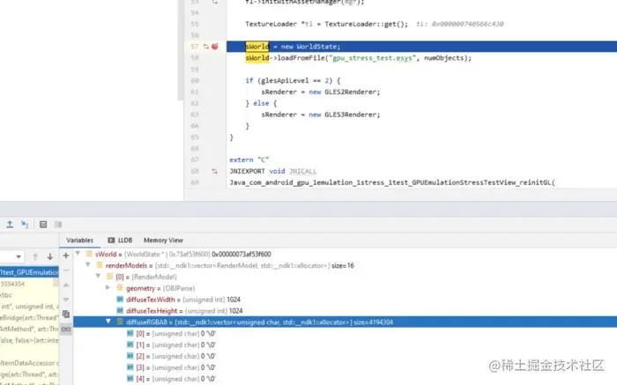This screenshot has width=617, height=385.
Task: Click the '} else {' code line
Action: coord(261,103)
